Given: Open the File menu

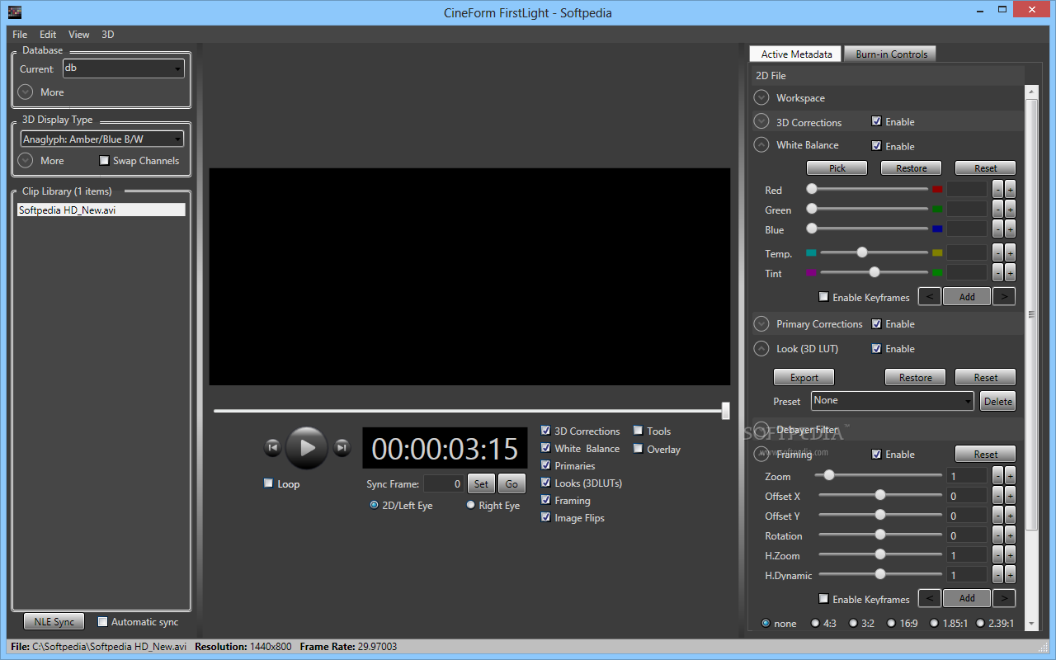Looking at the screenshot, I should pyautogui.click(x=20, y=35).
